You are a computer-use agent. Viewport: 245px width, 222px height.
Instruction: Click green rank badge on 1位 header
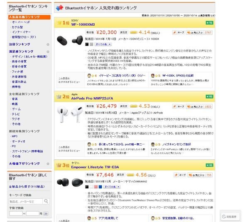click(x=210, y=23)
